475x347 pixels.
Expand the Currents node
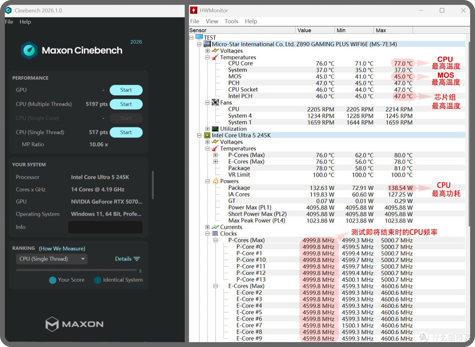click(208, 227)
